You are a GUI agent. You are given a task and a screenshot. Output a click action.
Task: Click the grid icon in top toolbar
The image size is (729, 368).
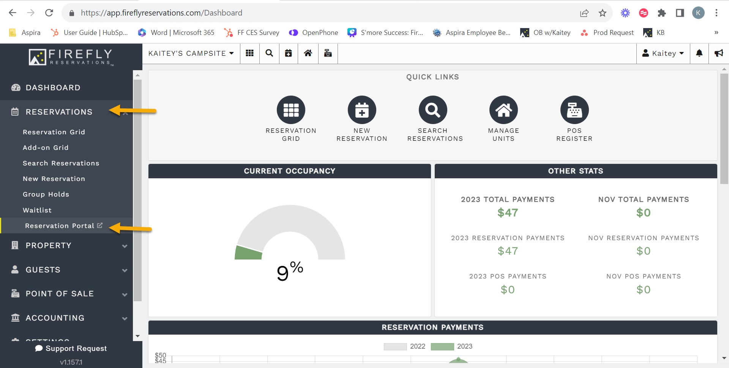(x=249, y=53)
